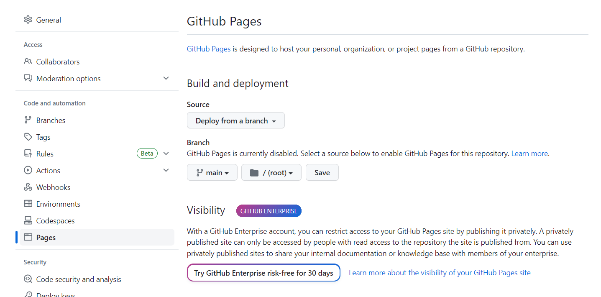
Task: Open the / (root) folder dropdown
Action: click(271, 172)
